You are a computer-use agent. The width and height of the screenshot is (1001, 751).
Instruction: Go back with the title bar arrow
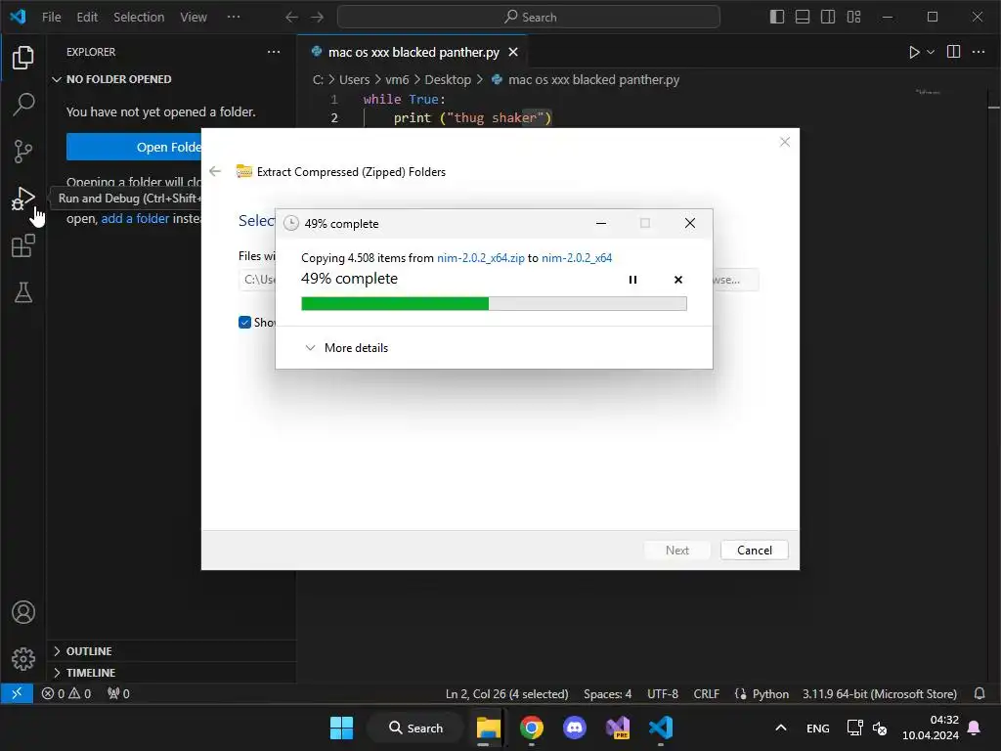291,18
